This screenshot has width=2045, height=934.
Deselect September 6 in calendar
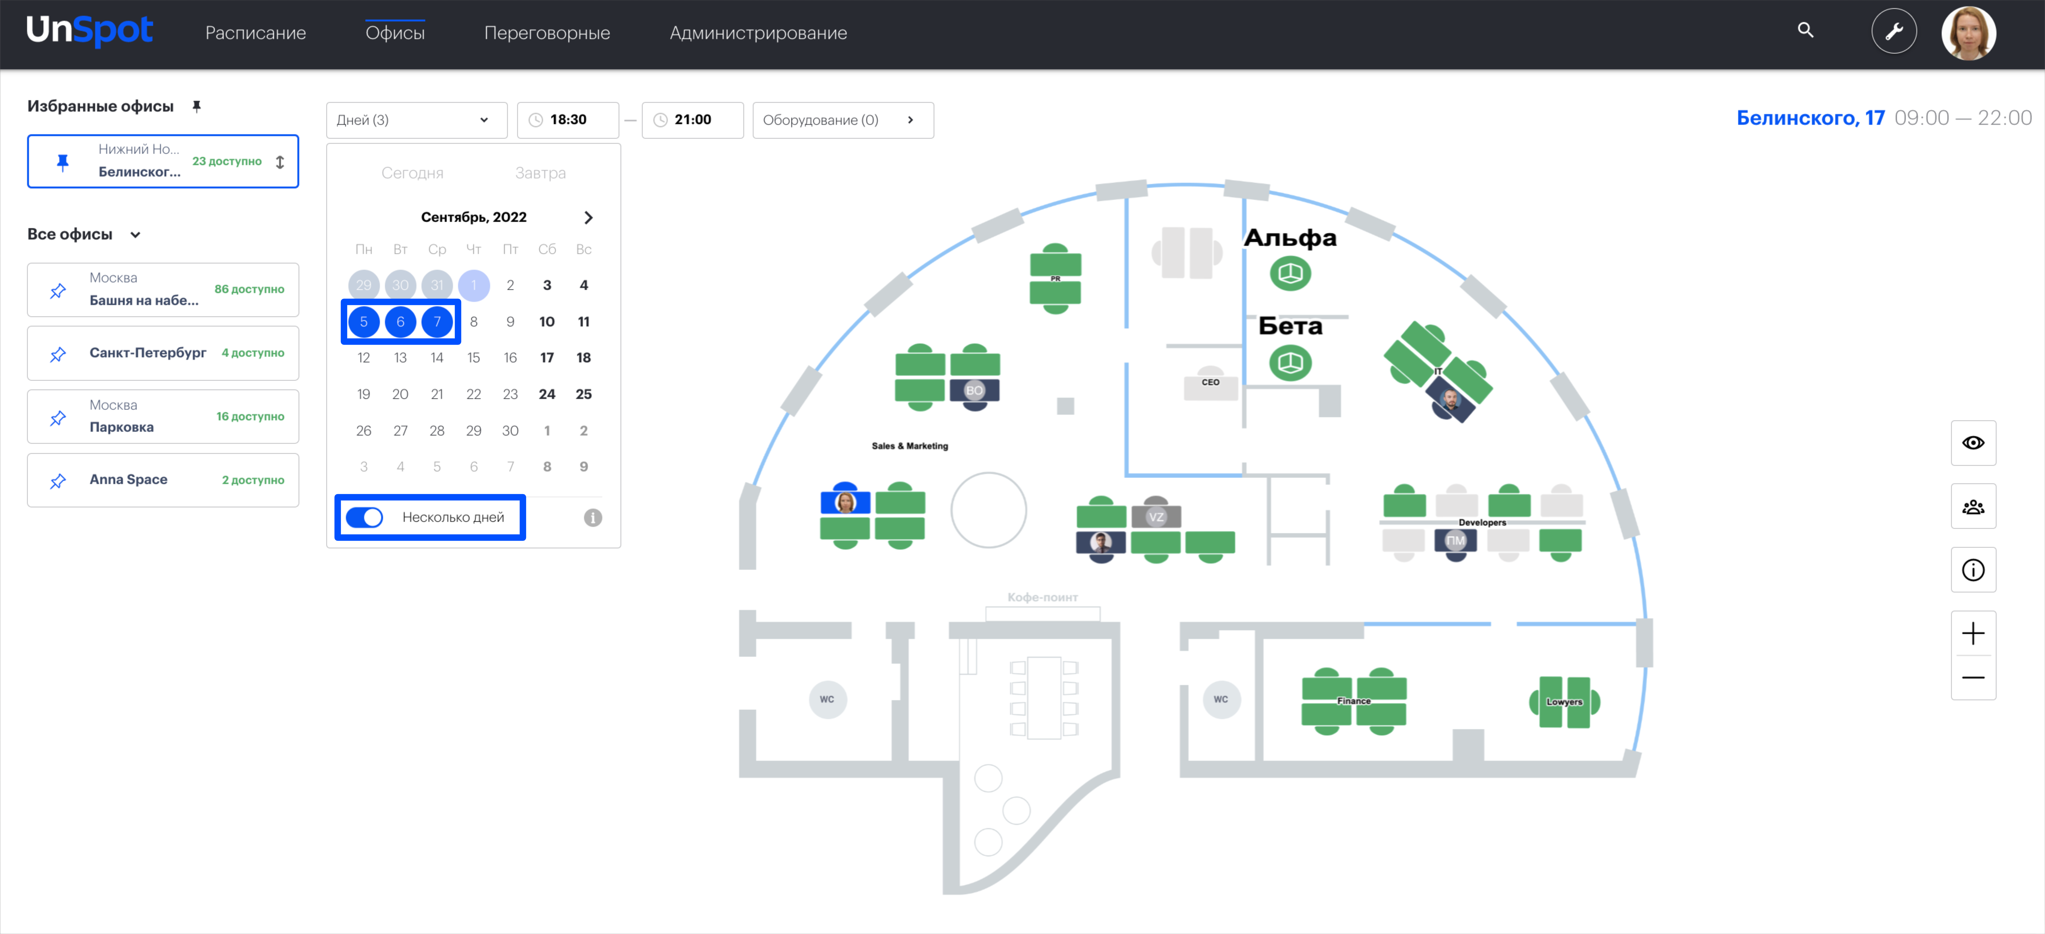pyautogui.click(x=400, y=322)
